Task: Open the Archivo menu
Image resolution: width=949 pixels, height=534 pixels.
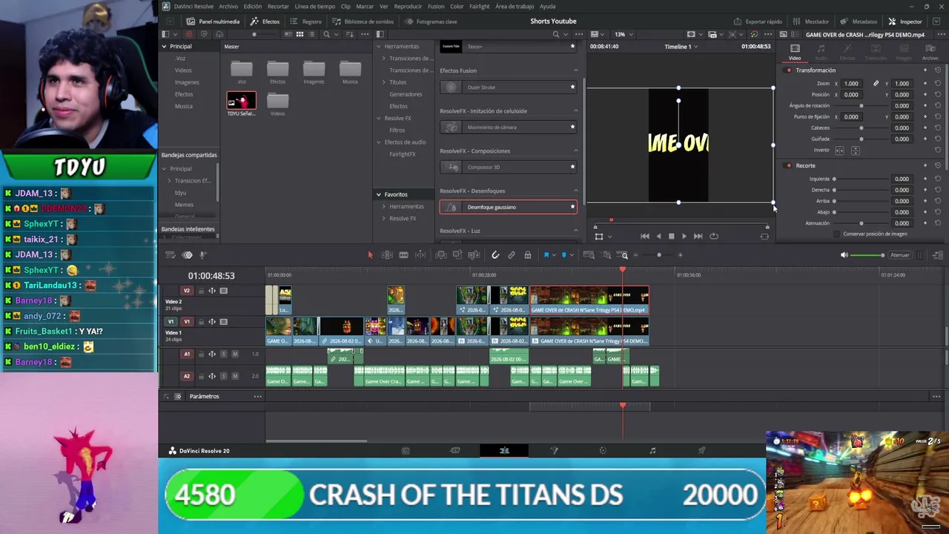Action: point(228,7)
